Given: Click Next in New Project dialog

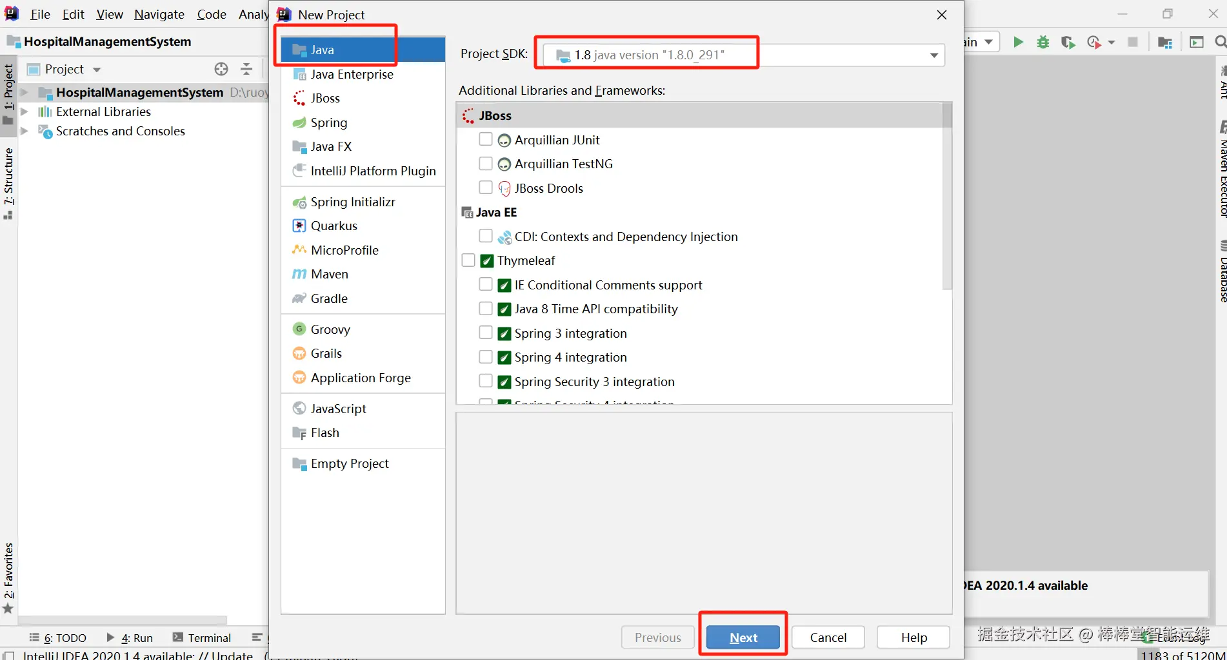Looking at the screenshot, I should pos(743,637).
